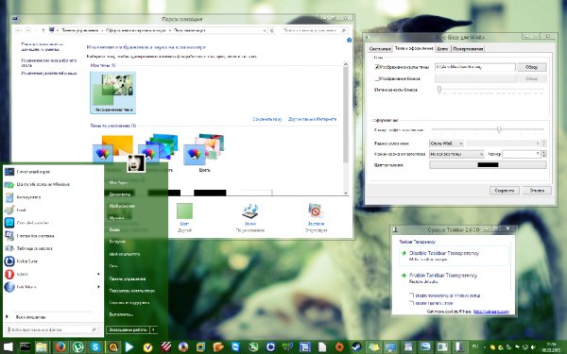Viewport: 567px width, 354px height.
Task: Click black caption color swatch button
Action: 488,165
